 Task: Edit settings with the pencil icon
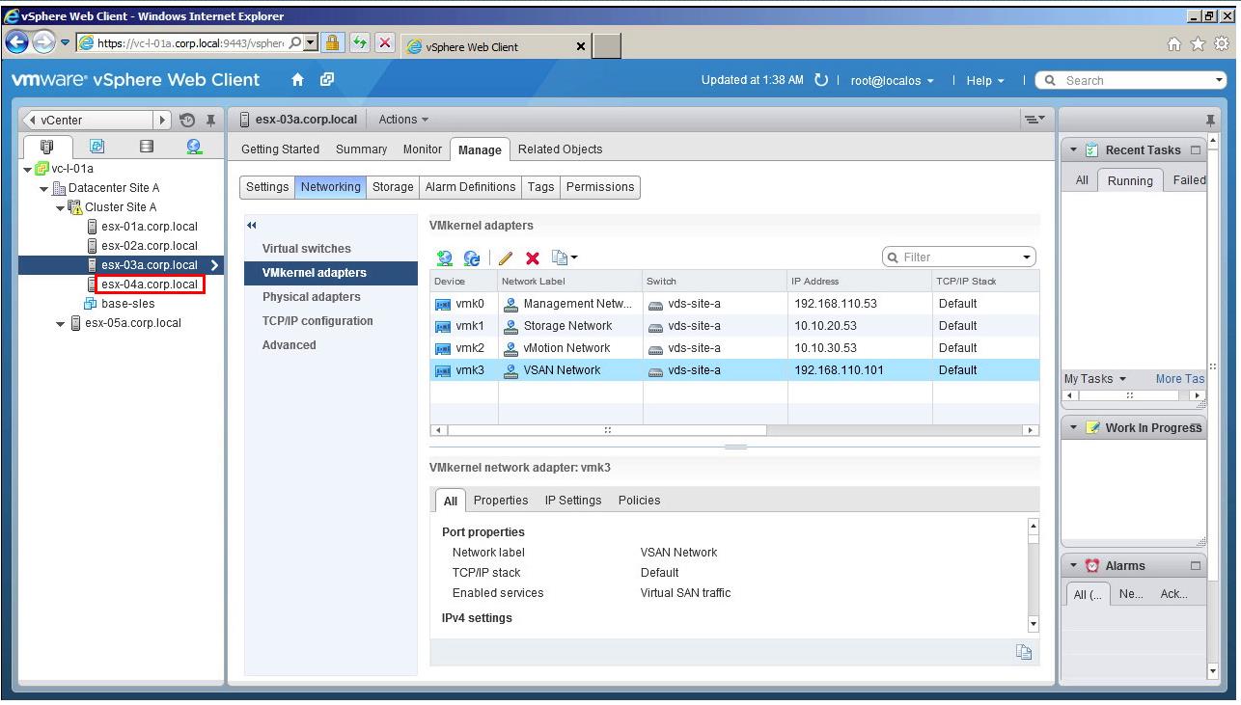coord(506,258)
